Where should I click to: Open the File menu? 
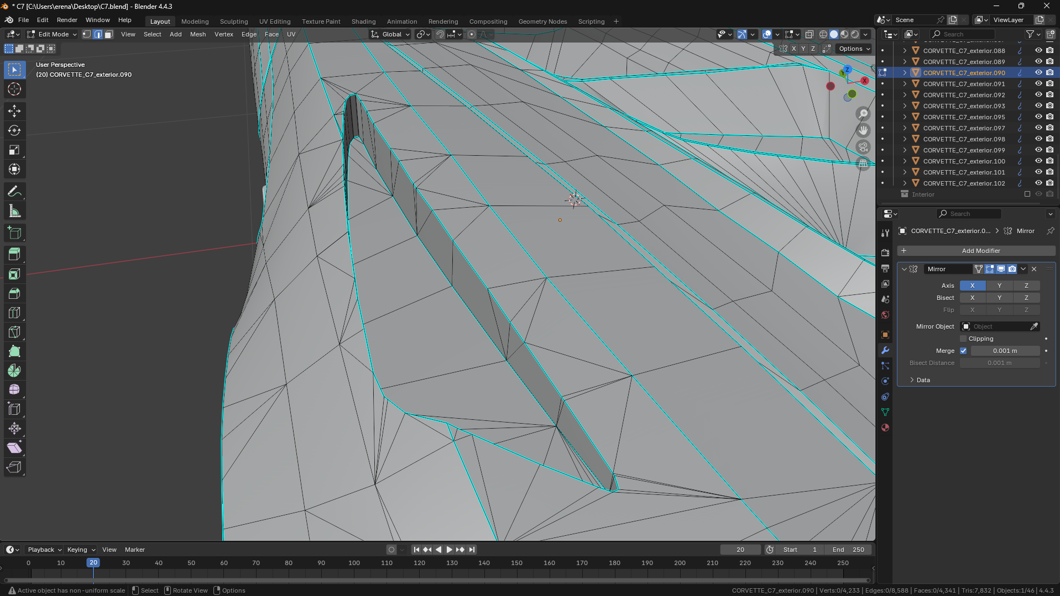coord(23,20)
